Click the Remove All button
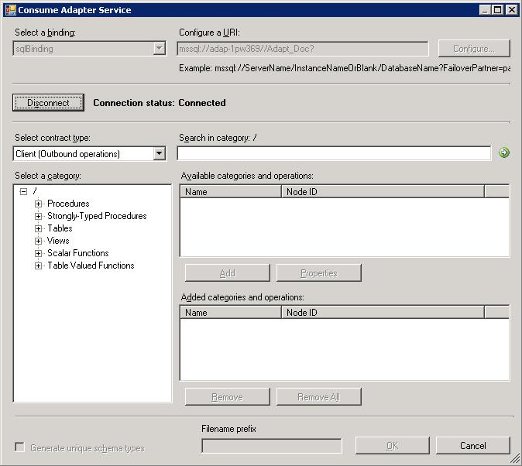Screen dimensions: 522x466 click(x=318, y=397)
